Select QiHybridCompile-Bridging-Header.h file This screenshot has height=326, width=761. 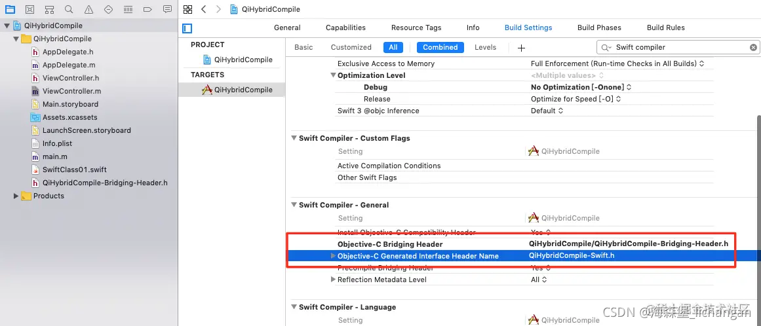(x=105, y=183)
